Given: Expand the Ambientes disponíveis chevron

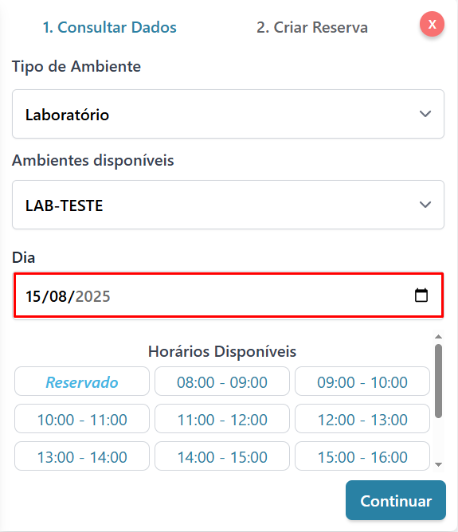Looking at the screenshot, I should [425, 205].
